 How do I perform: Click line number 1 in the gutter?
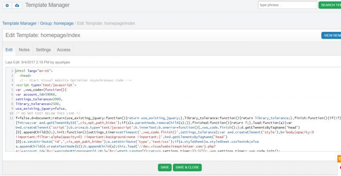pyautogui.click(x=13, y=71)
